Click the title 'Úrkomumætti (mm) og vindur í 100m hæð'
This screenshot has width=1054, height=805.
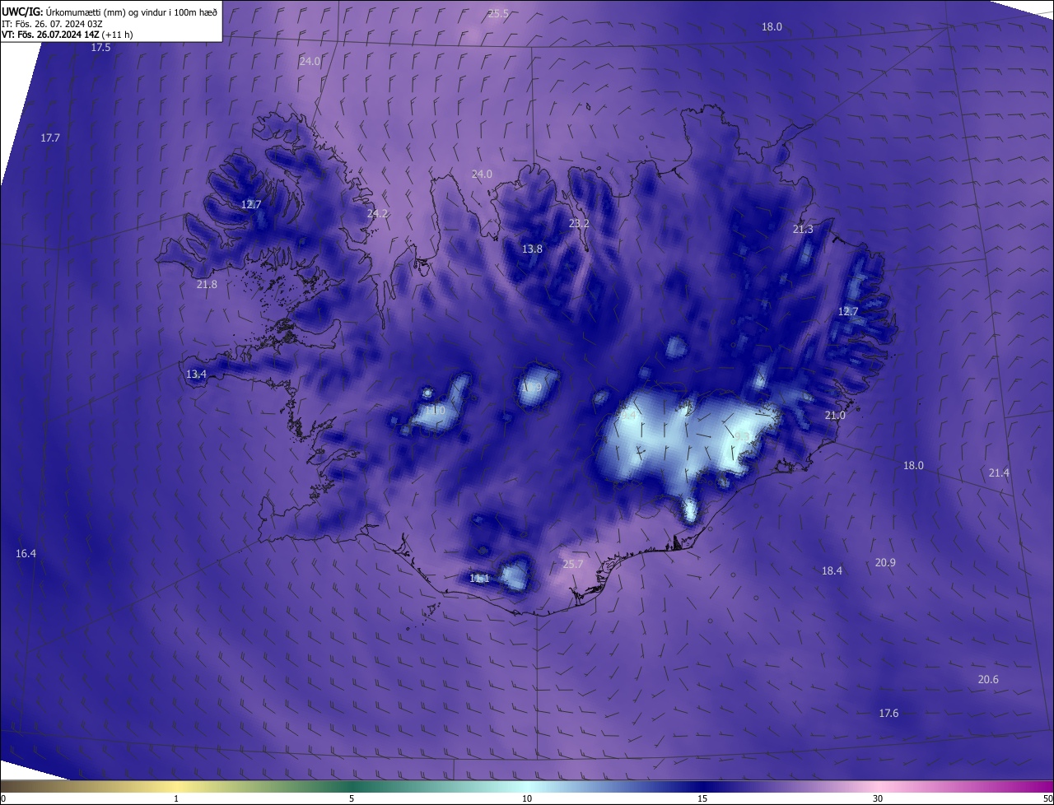click(x=132, y=11)
